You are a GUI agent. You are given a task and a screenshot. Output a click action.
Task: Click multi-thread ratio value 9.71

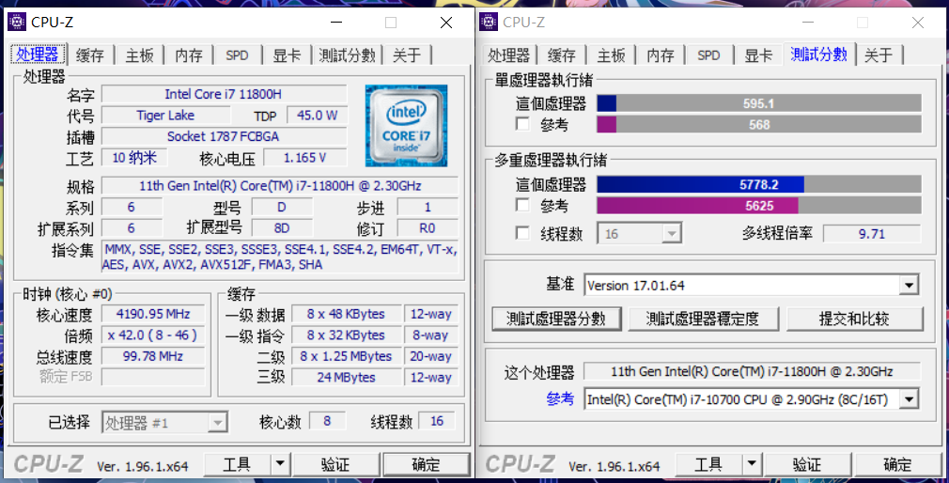tap(872, 234)
